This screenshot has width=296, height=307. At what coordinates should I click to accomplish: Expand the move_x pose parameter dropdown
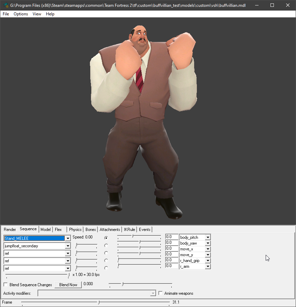(208, 249)
